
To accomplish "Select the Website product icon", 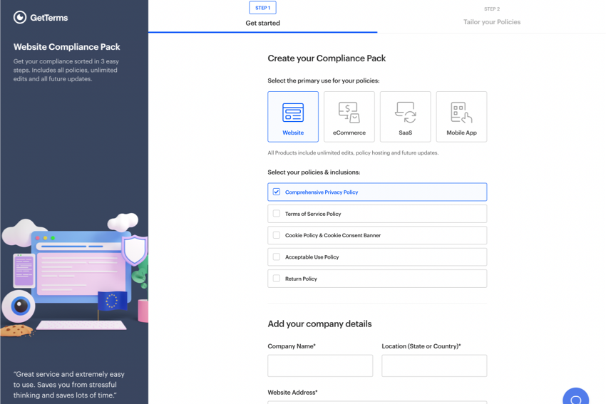I will [293, 113].
